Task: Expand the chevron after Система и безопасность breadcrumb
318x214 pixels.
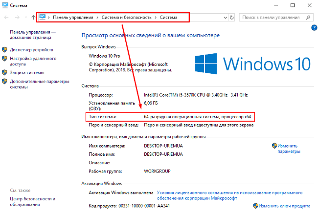Action: (x=156, y=17)
